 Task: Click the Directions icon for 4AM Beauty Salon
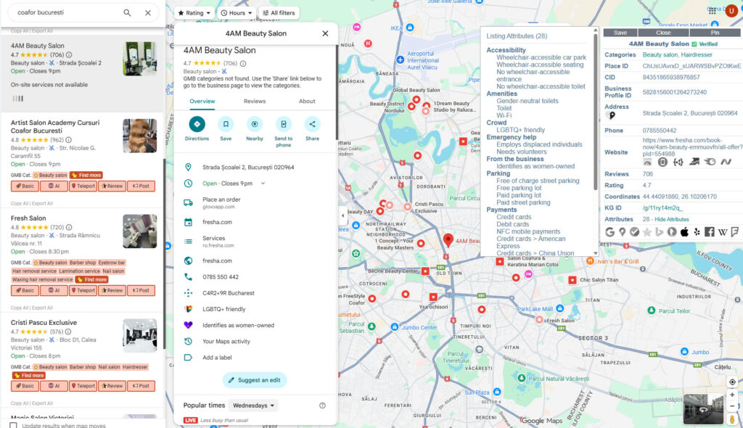pyautogui.click(x=197, y=124)
